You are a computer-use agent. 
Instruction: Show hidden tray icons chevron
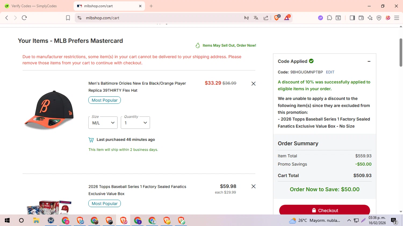pyautogui.click(x=349, y=220)
